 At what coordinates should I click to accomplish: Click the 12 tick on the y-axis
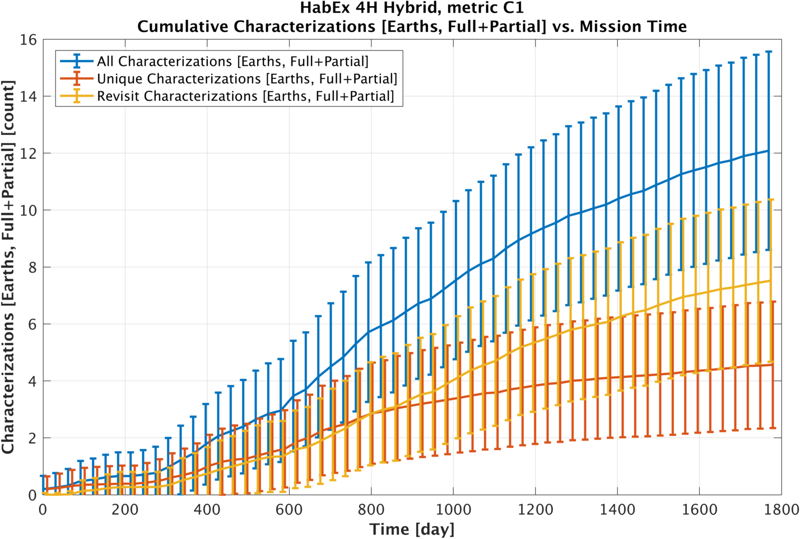click(28, 153)
